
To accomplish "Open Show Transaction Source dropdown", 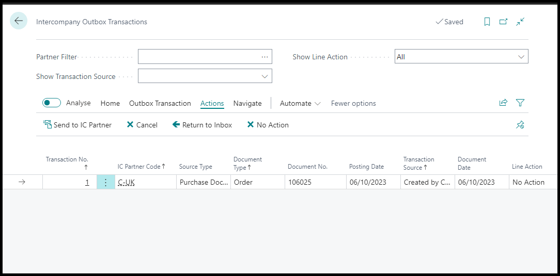I will tap(265, 76).
